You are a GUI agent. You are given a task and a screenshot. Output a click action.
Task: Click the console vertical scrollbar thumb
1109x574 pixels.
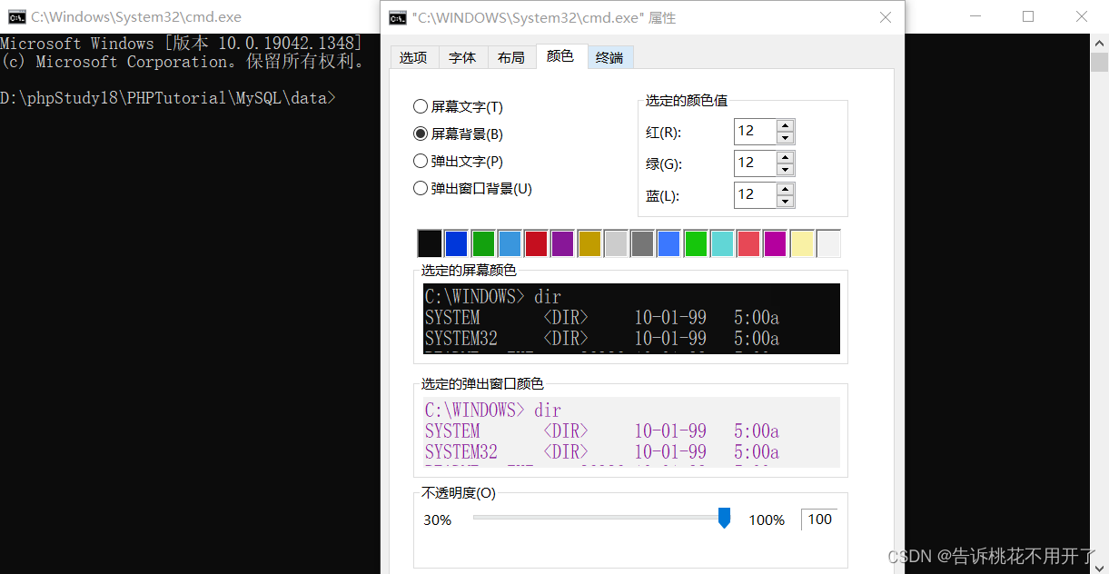1099,62
